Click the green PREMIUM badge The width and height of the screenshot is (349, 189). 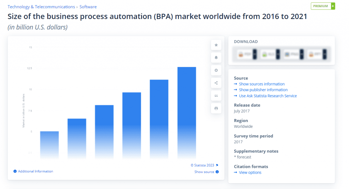pyautogui.click(x=322, y=6)
